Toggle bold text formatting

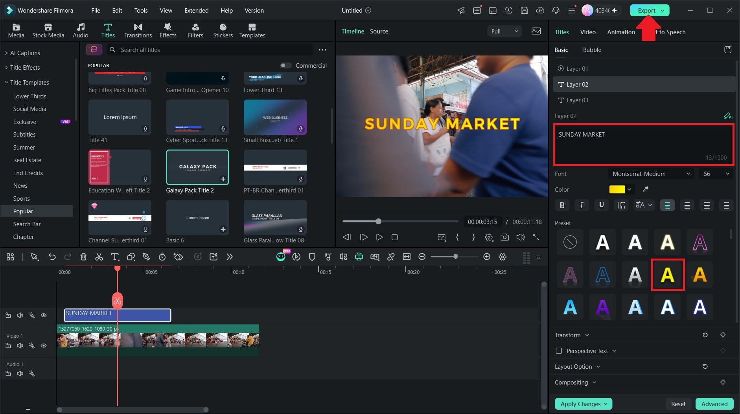(562, 205)
